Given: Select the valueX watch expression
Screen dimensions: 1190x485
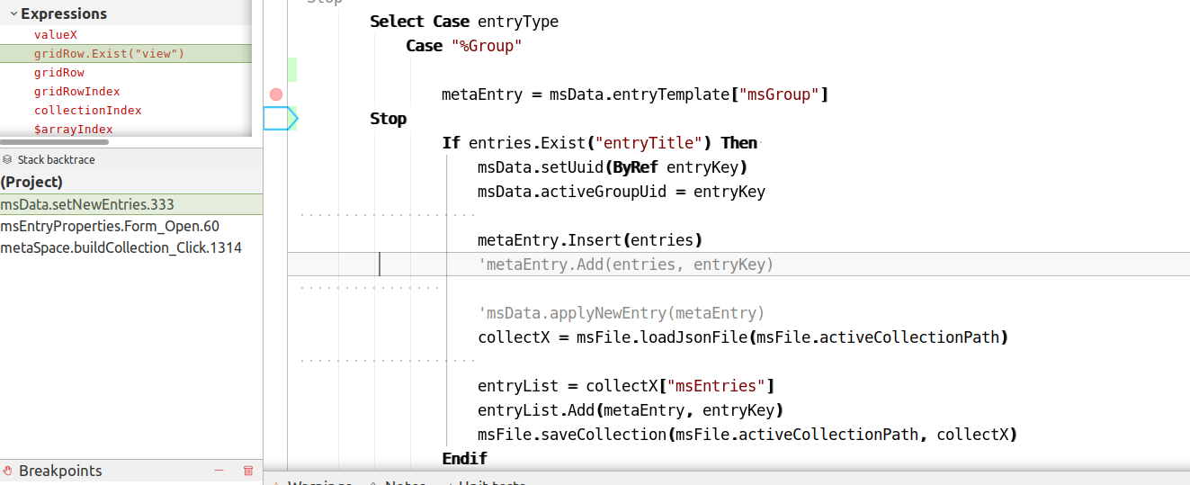Looking at the screenshot, I should pyautogui.click(x=56, y=34).
